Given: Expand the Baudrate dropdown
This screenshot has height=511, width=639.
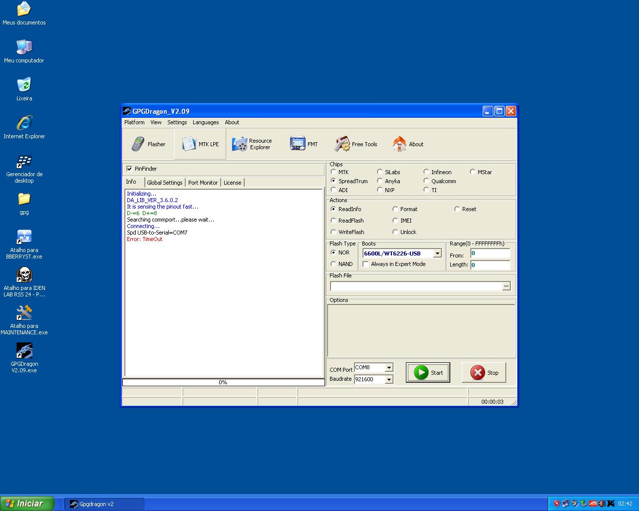Looking at the screenshot, I should pos(389,380).
